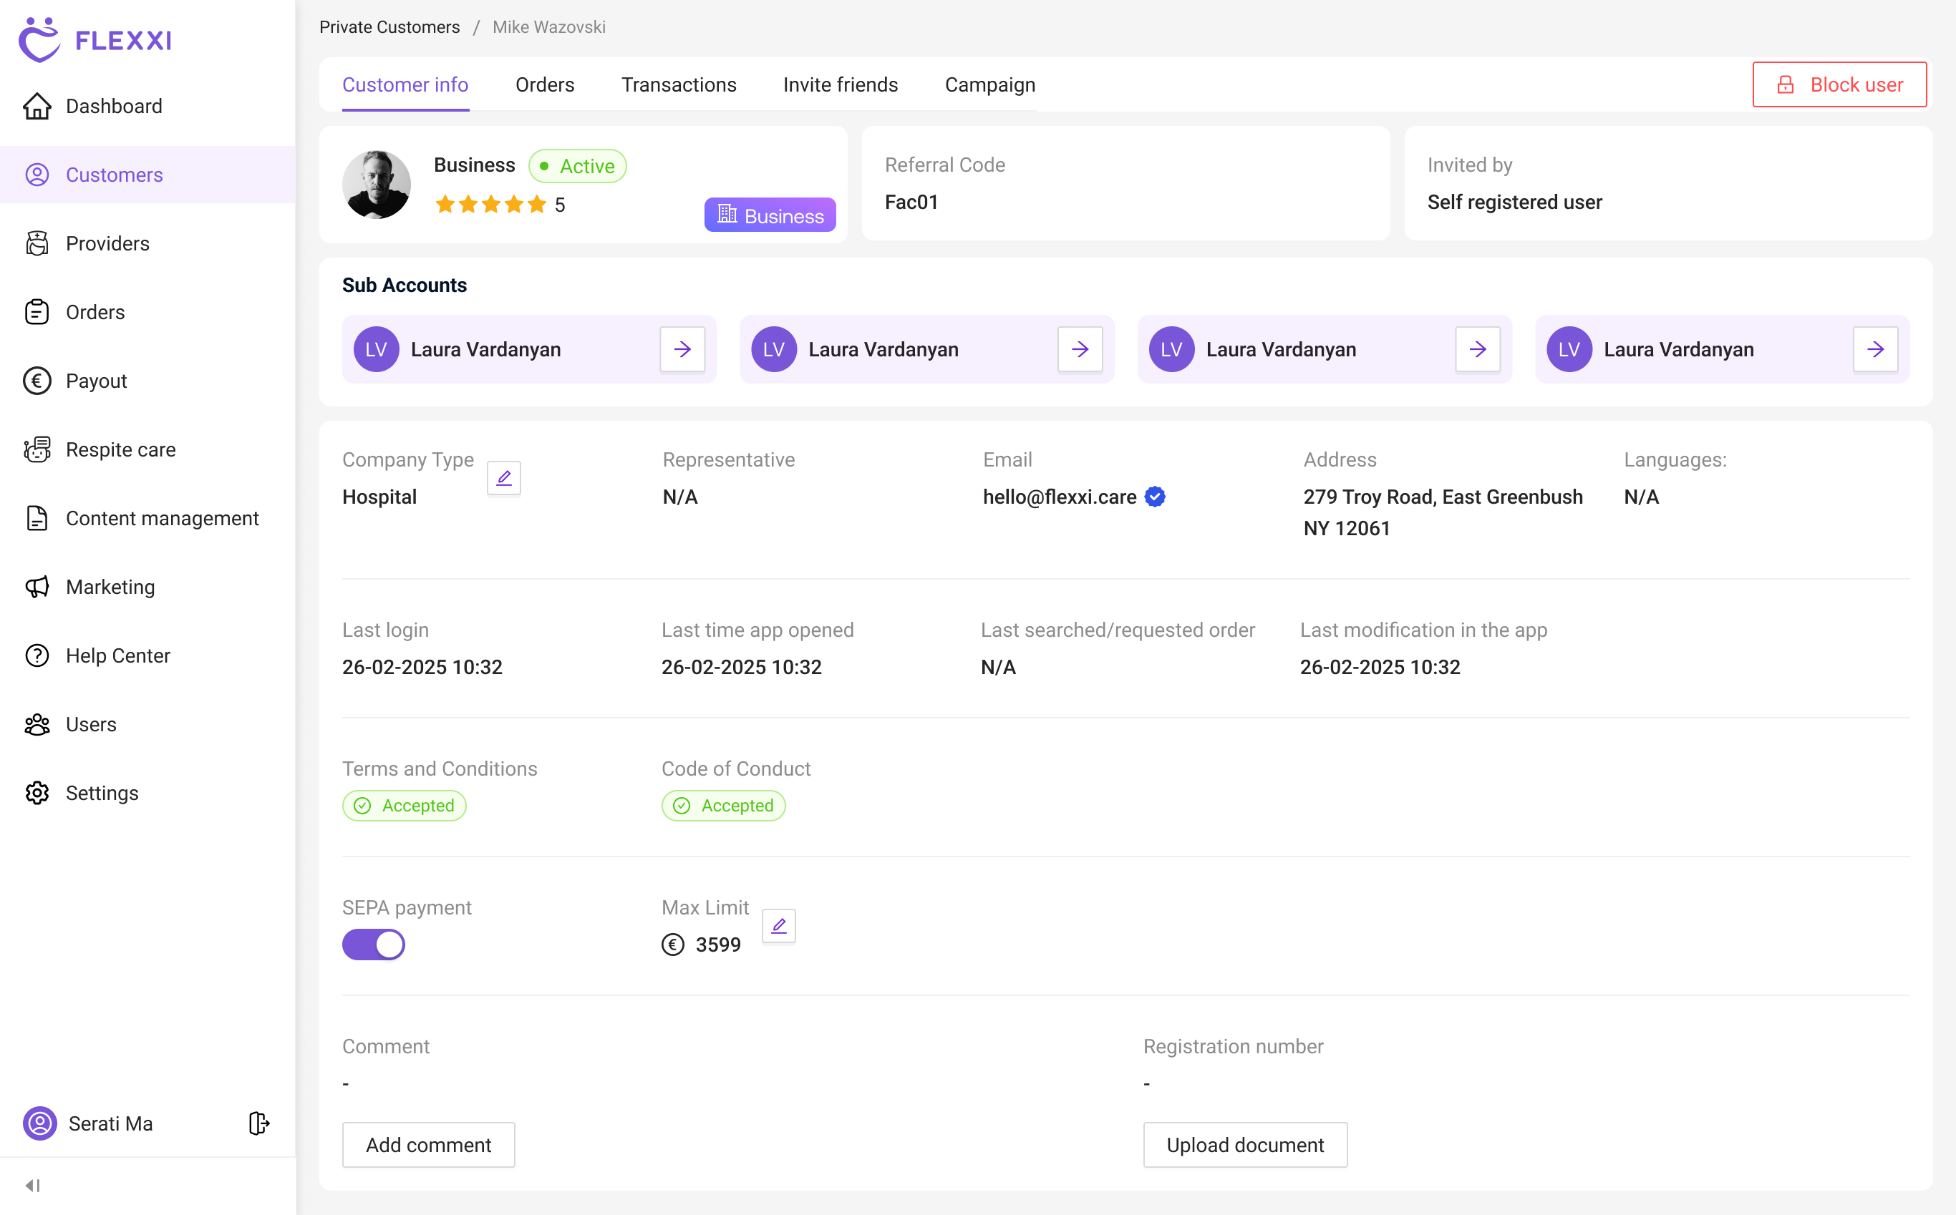
Task: Click the third Laura Vardanyan name
Action: 1281,348
